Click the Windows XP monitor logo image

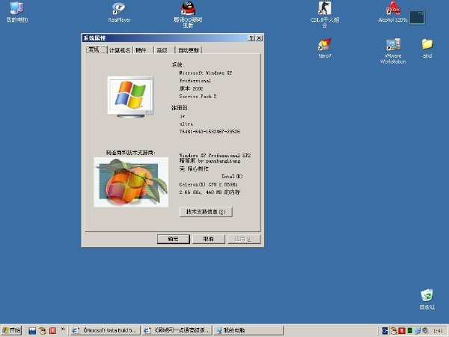point(130,97)
